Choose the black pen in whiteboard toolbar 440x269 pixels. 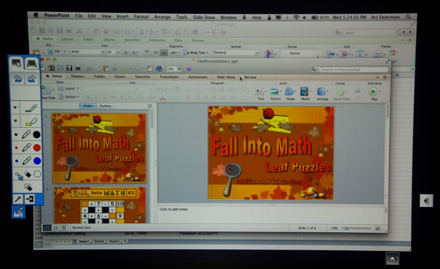coord(26,134)
